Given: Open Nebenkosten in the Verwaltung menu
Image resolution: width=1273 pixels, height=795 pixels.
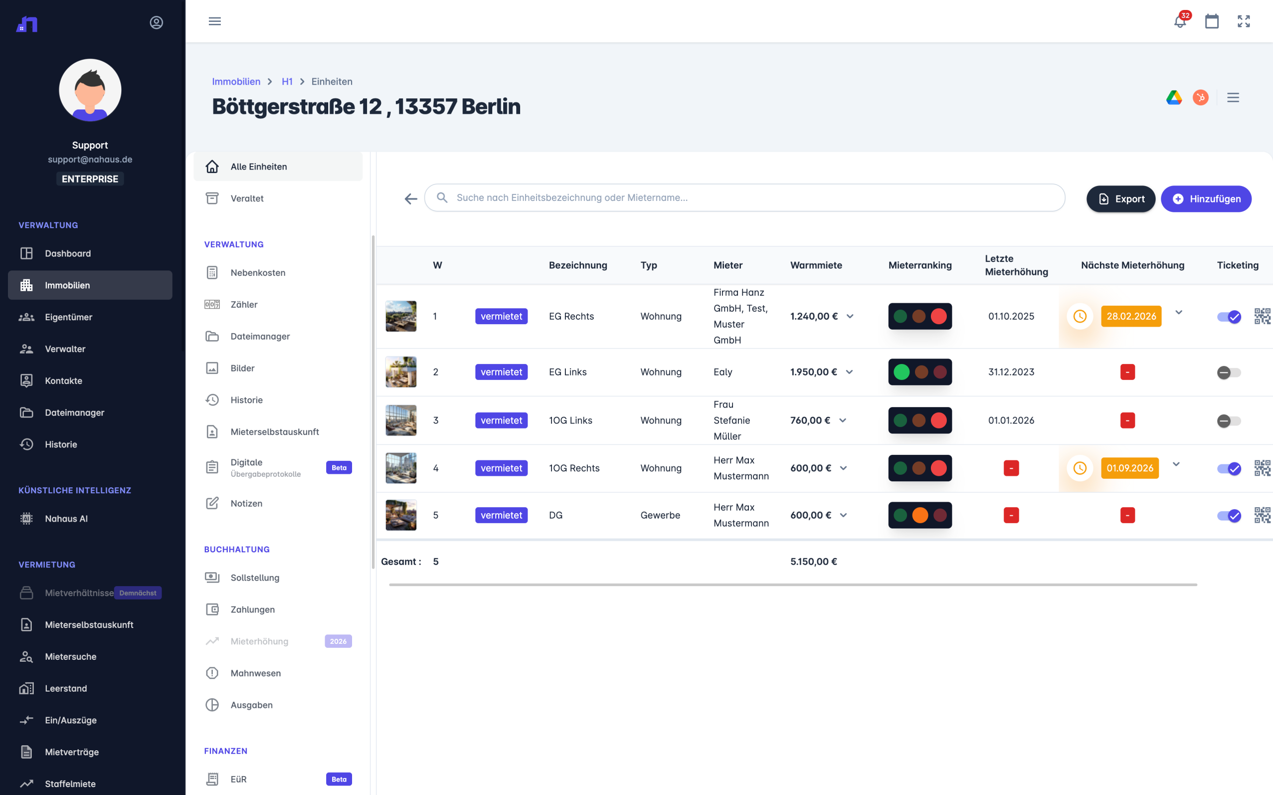Looking at the screenshot, I should click(258, 272).
